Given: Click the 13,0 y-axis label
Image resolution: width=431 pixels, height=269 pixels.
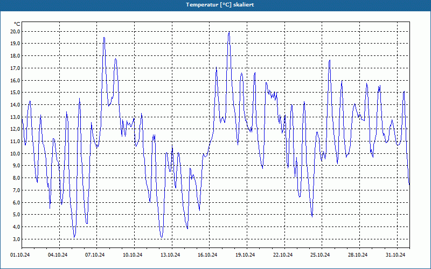Looking at the screenshot, I should pos(15,117).
